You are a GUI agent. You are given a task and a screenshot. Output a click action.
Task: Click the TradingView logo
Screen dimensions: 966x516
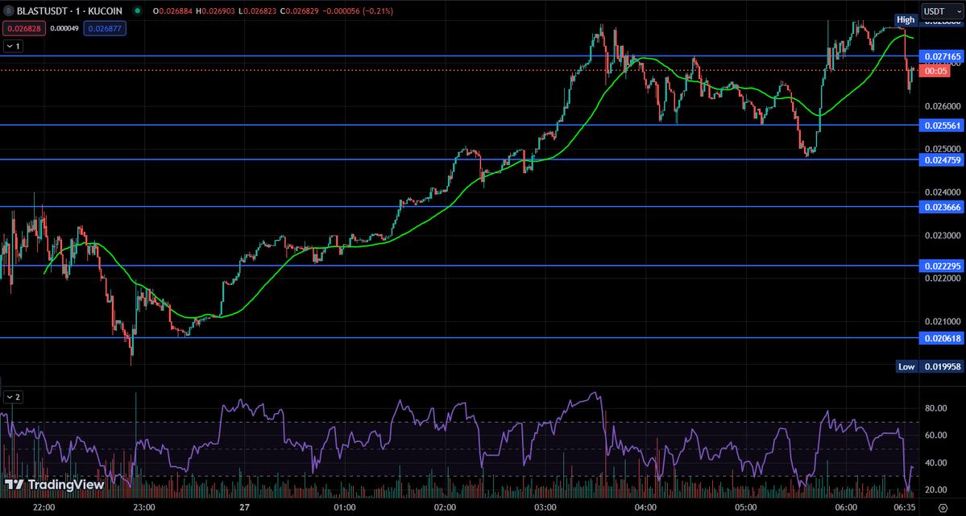54,485
